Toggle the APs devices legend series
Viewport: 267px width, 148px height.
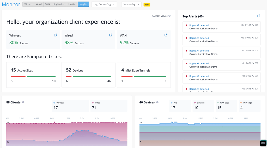(175, 103)
